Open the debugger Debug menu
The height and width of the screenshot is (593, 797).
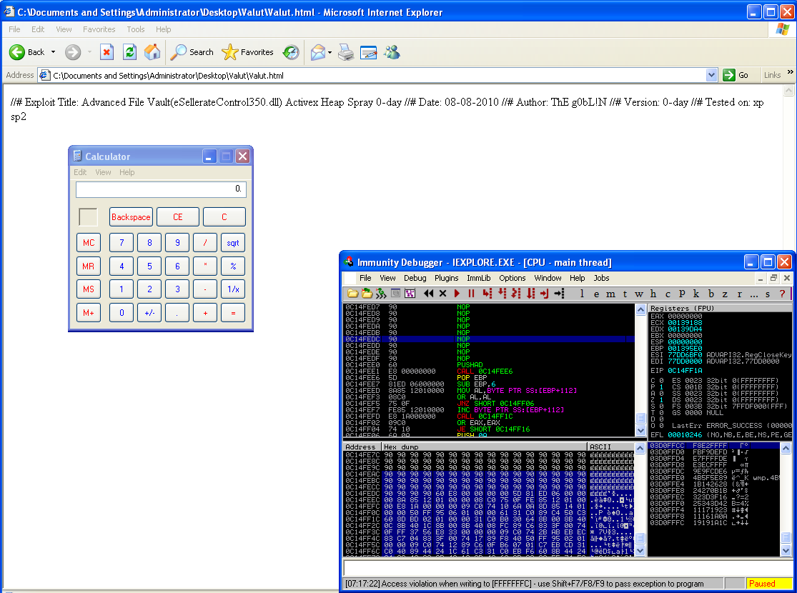(x=415, y=278)
